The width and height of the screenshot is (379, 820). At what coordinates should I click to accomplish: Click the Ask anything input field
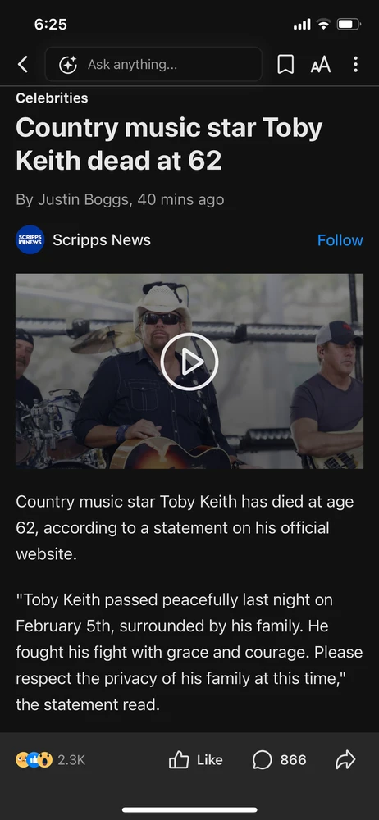coord(153,64)
